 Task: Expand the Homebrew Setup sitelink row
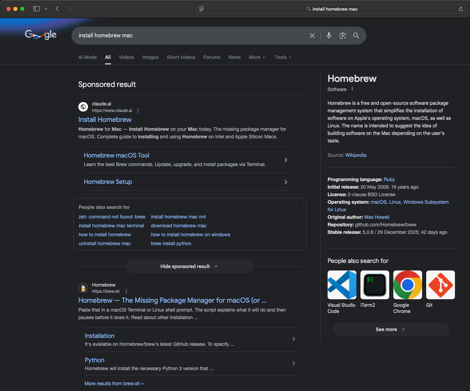click(x=285, y=182)
